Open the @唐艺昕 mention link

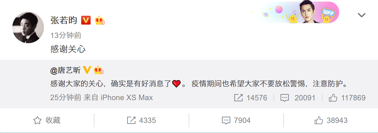[65, 70]
